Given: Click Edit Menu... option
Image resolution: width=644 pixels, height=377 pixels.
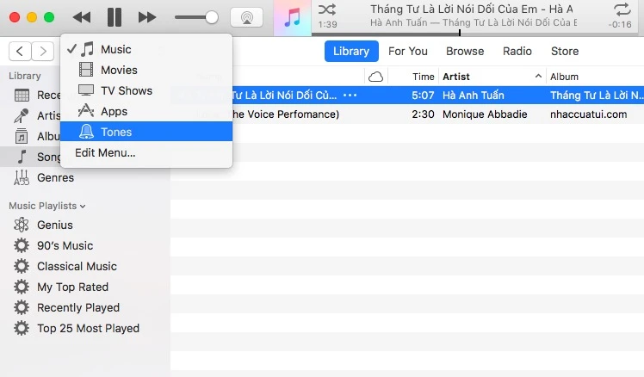Looking at the screenshot, I should point(105,152).
